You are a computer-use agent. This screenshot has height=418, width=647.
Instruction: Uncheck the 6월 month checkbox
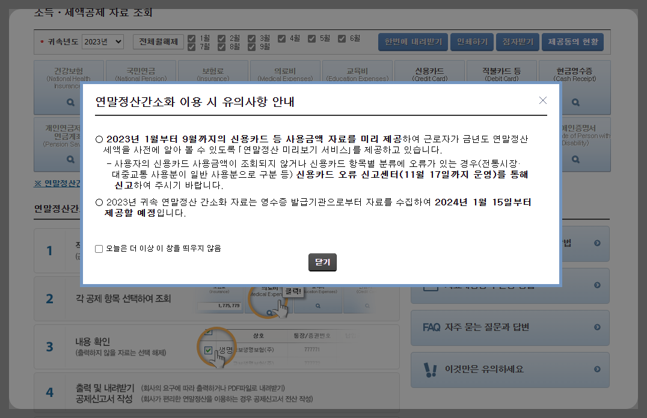342,38
